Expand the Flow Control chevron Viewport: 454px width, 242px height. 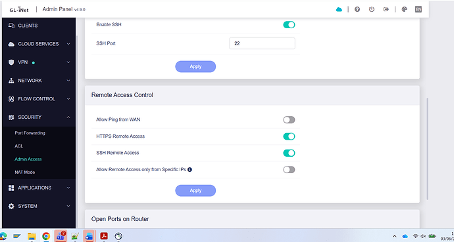click(68, 99)
